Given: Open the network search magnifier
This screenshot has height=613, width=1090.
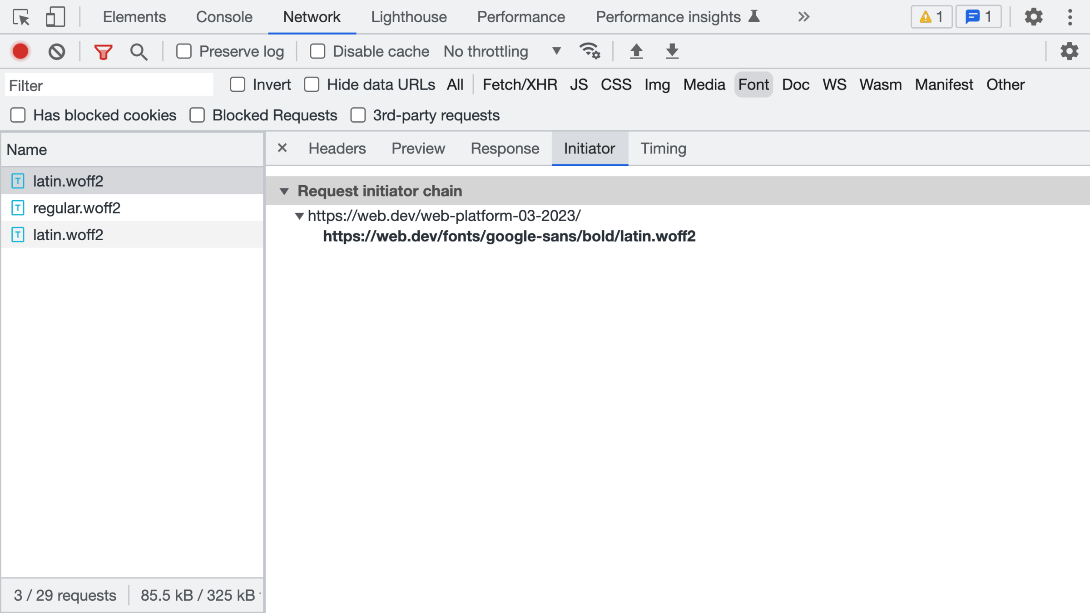Looking at the screenshot, I should coord(139,52).
